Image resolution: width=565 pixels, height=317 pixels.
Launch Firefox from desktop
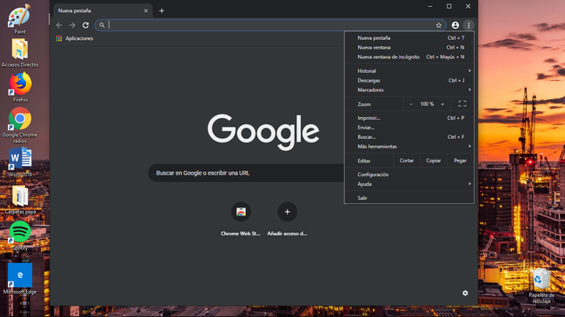(x=20, y=87)
